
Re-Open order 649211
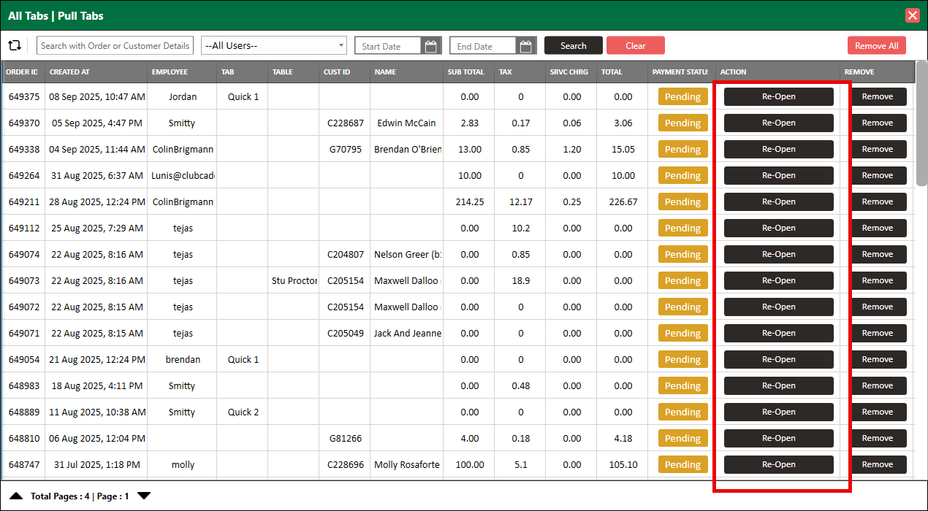pyautogui.click(x=779, y=201)
